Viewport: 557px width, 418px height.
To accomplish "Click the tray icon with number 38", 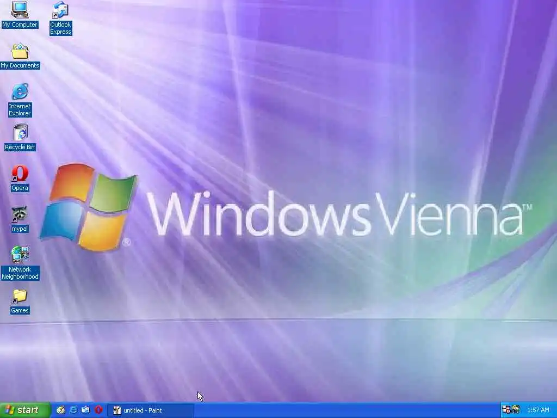I will pos(506,410).
